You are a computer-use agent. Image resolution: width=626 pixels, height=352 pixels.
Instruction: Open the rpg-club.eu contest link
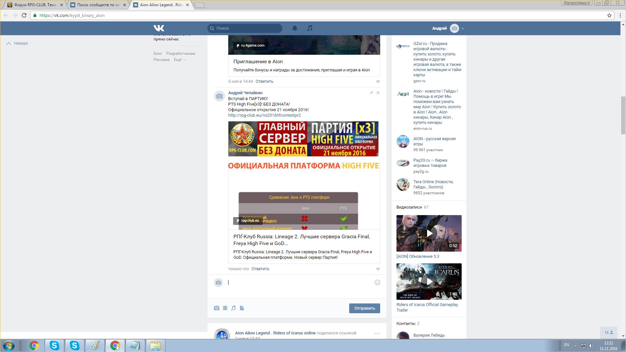click(x=264, y=115)
